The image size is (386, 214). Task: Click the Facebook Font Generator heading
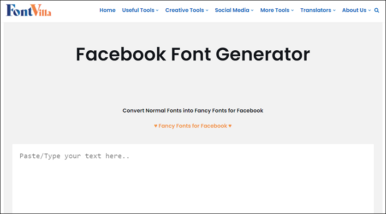[193, 54]
